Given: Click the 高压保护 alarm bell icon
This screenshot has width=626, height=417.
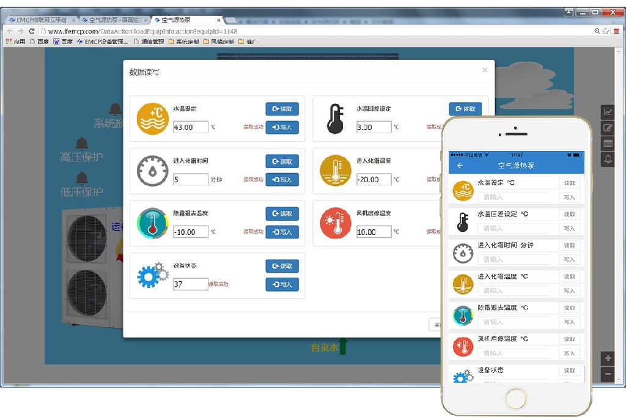Looking at the screenshot, I should tap(82, 142).
